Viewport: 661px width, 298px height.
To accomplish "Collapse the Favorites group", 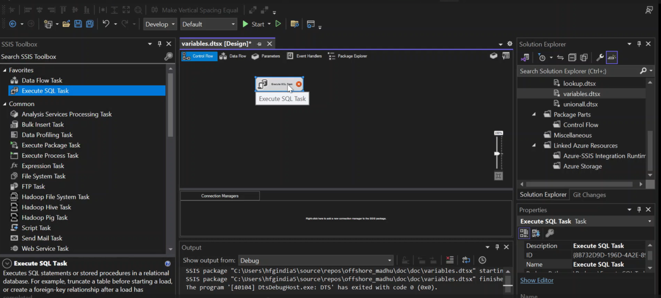I will pos(5,70).
